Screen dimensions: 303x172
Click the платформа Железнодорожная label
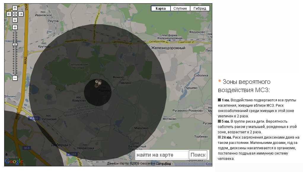[170, 37]
